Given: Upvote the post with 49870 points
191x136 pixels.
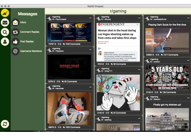Looking at the screenshot, I should [55, 127].
